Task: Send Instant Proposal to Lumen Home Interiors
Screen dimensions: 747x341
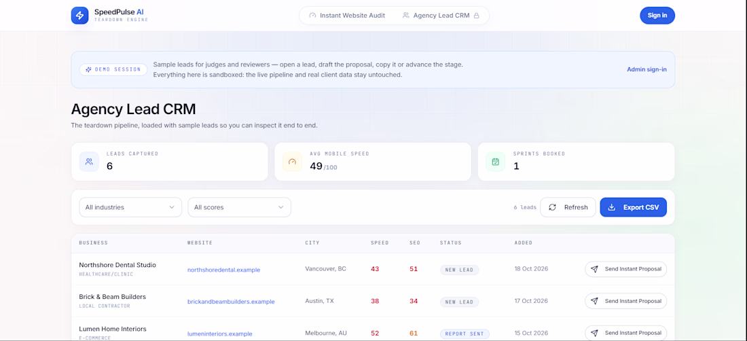Action: point(626,333)
